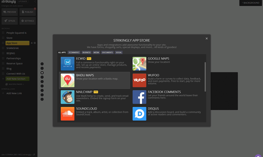This screenshot has width=263, height=157.
Task: Open the site Settings
Action: coord(28,21)
